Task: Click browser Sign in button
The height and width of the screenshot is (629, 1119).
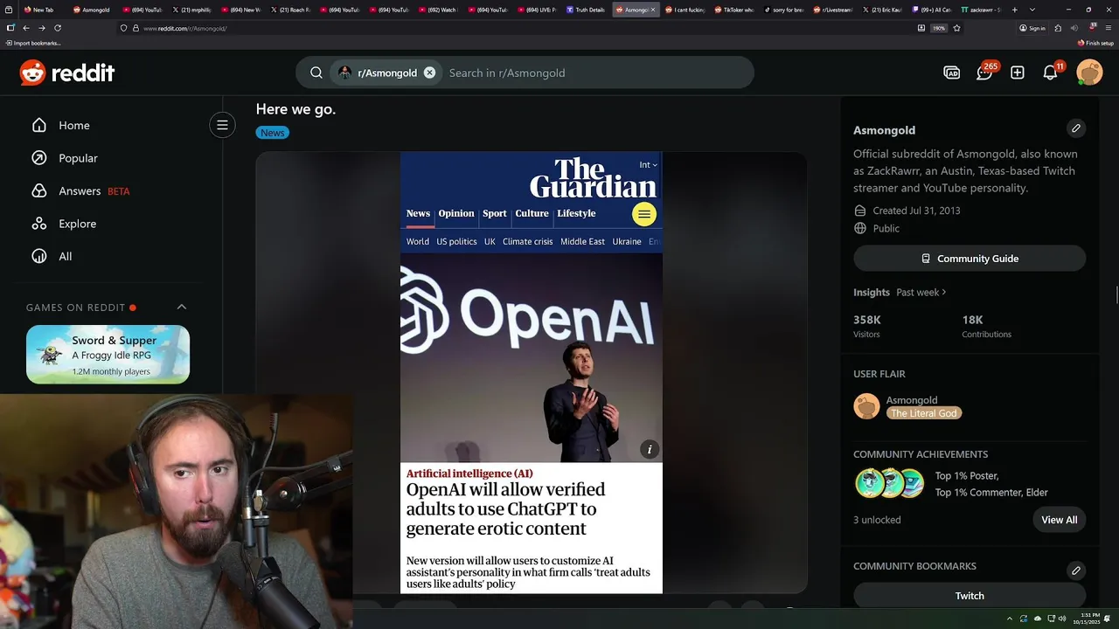Action: point(1032,28)
